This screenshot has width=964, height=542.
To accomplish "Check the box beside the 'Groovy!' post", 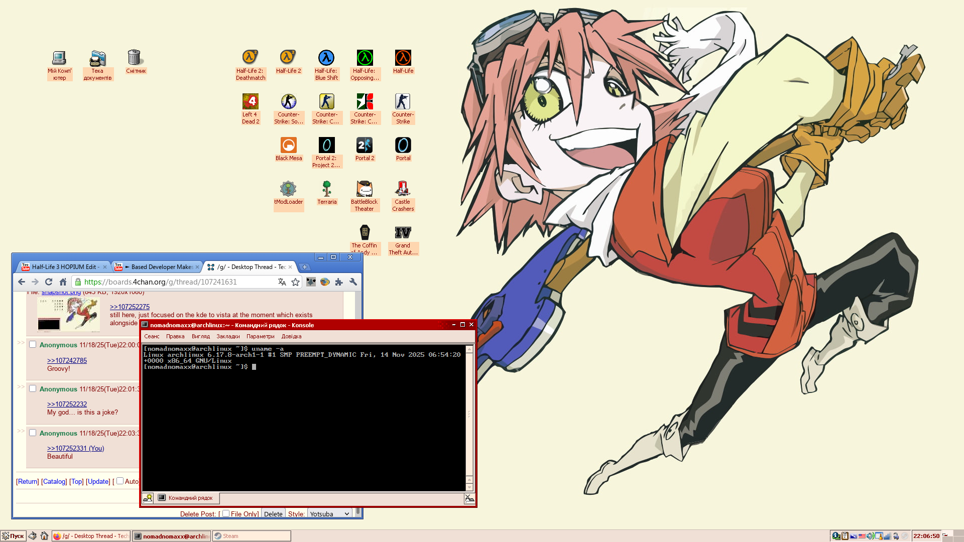I will click(33, 345).
